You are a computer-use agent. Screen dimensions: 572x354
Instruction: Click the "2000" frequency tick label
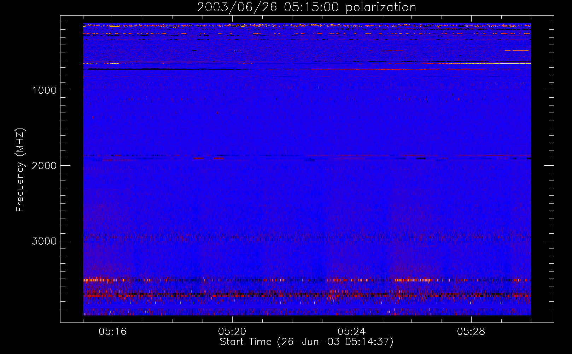(44, 166)
